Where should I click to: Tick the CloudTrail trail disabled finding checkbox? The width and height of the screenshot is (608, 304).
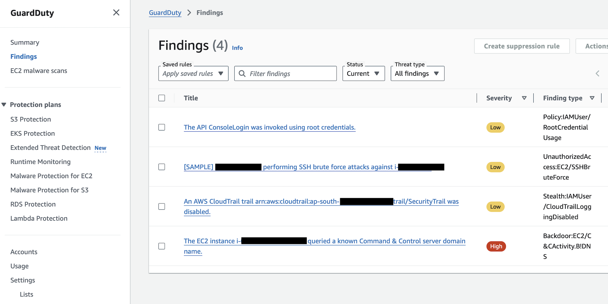[x=162, y=206]
